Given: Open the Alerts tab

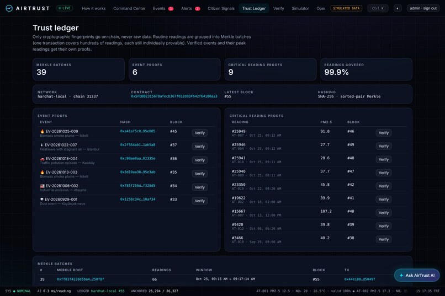Looking at the screenshot, I should coord(190,8).
